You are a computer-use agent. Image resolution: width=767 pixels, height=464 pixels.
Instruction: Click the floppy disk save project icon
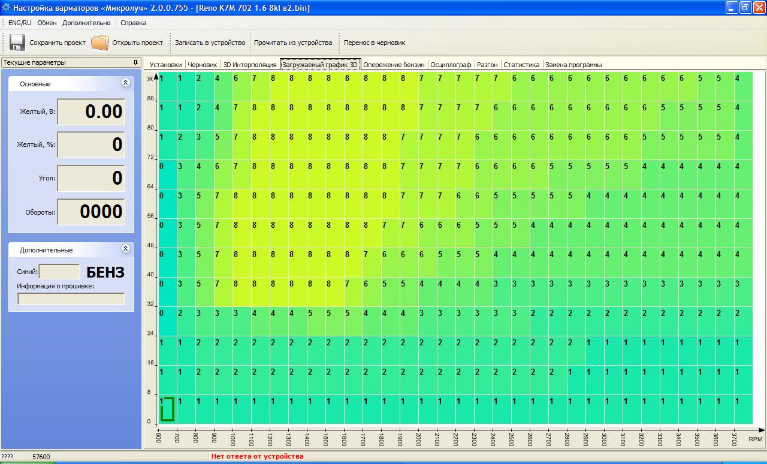point(17,43)
